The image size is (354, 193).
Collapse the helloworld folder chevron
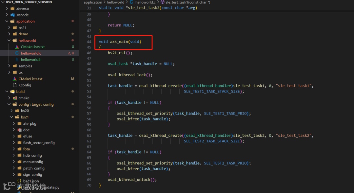click(9, 40)
